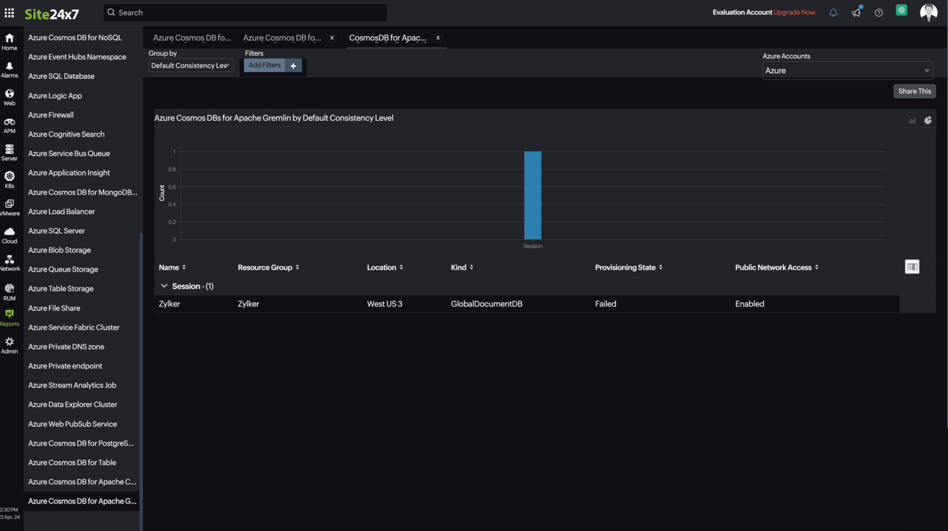
Task: Switch chart to pie view icon
Action: (x=928, y=120)
